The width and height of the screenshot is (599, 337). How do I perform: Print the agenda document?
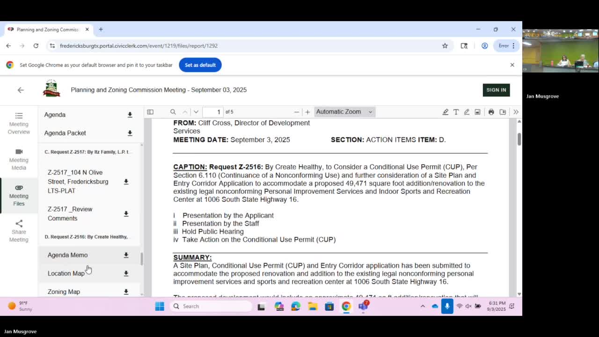click(491, 112)
